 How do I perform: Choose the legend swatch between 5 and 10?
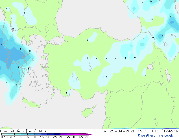[x=31, y=134]
